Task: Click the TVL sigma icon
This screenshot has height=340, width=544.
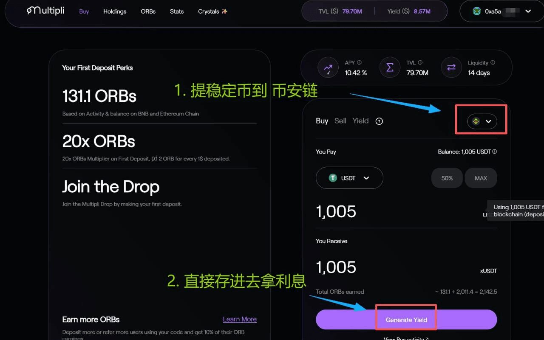Action: [x=390, y=68]
